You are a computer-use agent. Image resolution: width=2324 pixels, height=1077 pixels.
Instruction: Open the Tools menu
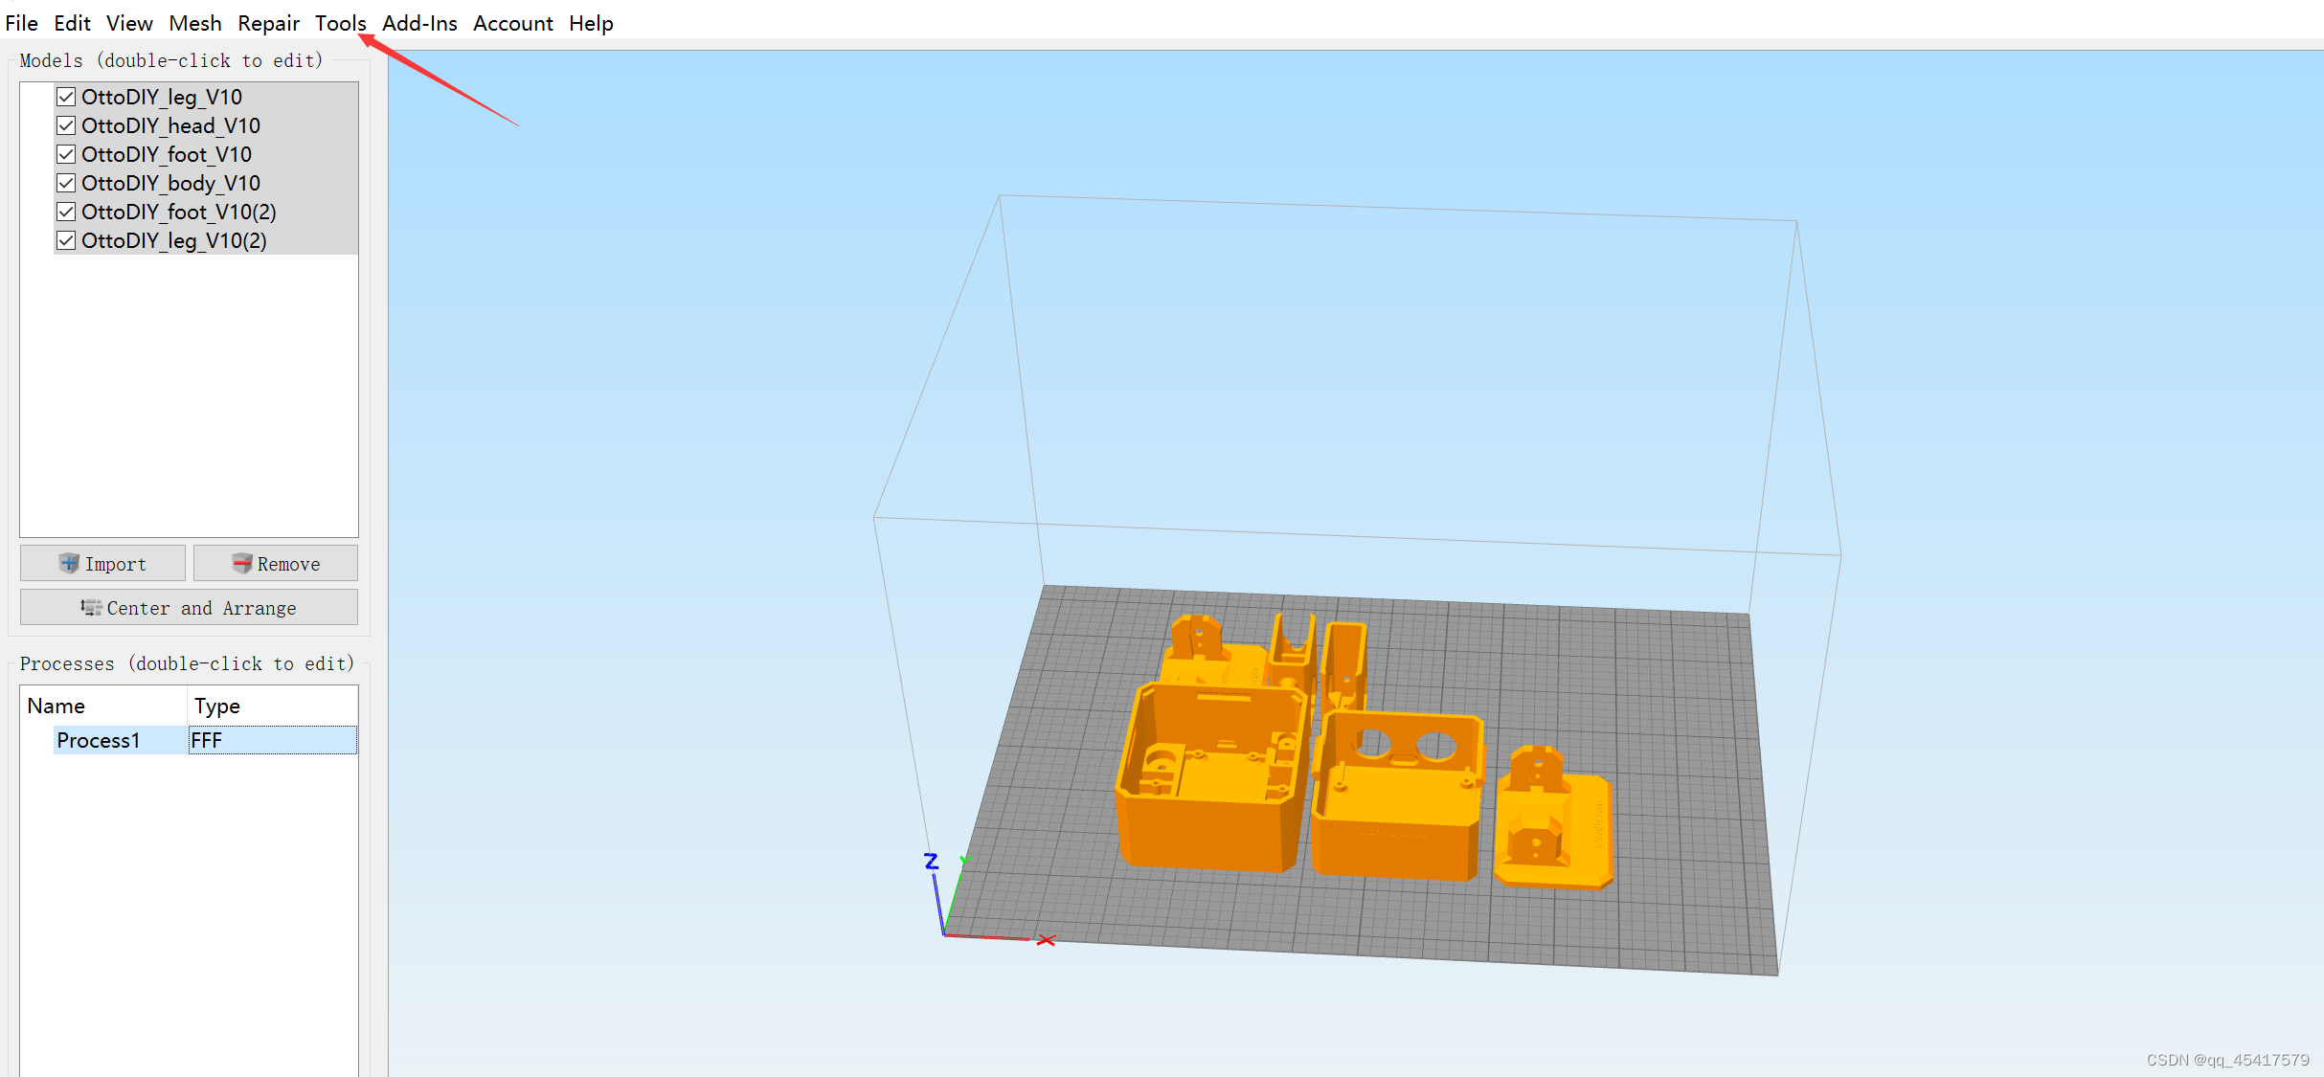point(340,23)
